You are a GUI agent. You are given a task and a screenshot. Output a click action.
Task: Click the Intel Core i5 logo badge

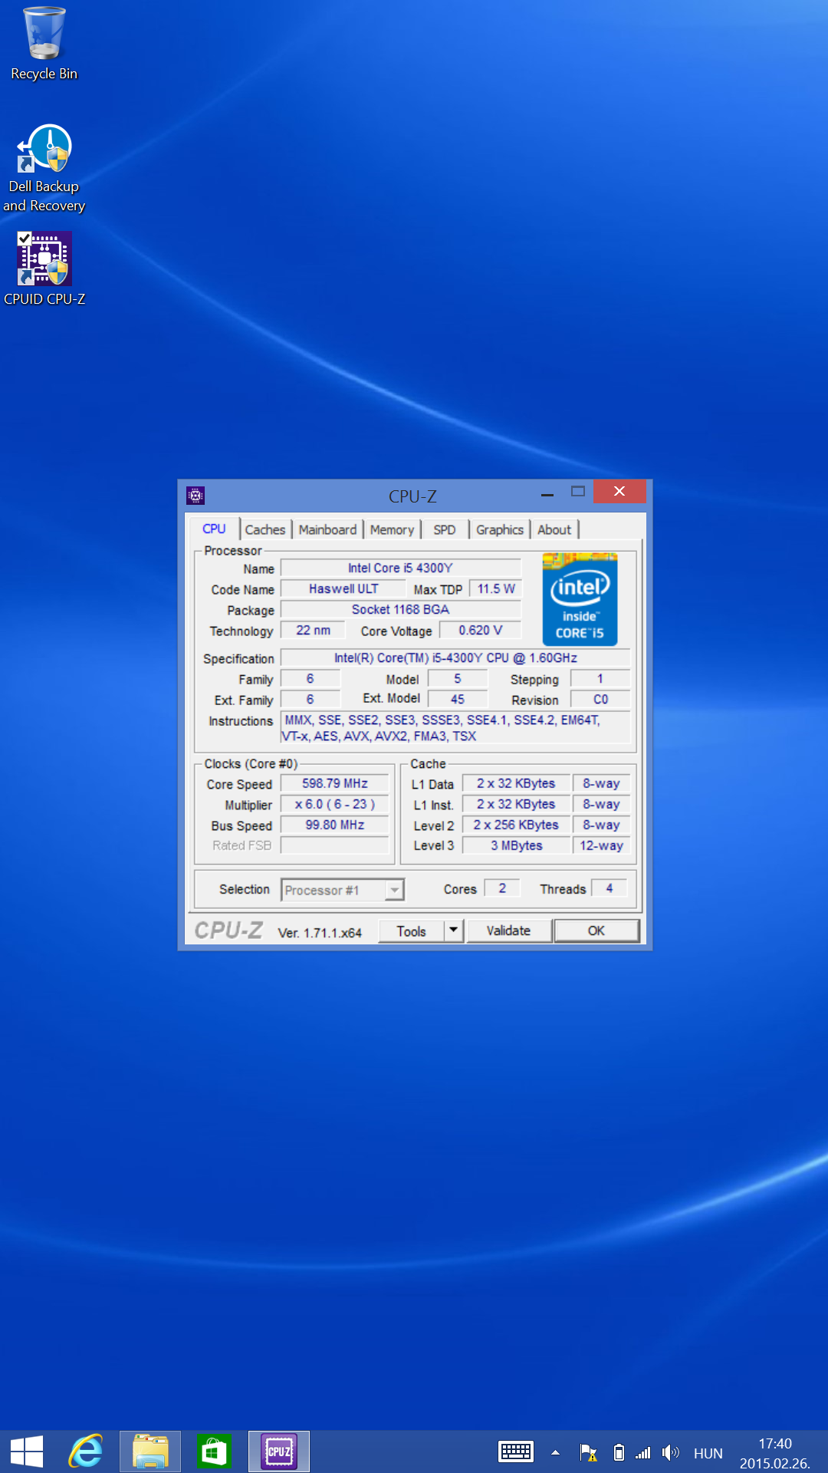[580, 599]
